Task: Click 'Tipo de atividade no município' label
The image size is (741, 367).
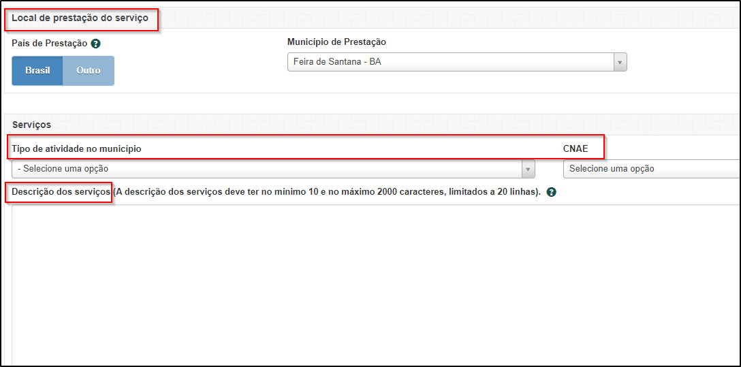Action: [x=76, y=148]
